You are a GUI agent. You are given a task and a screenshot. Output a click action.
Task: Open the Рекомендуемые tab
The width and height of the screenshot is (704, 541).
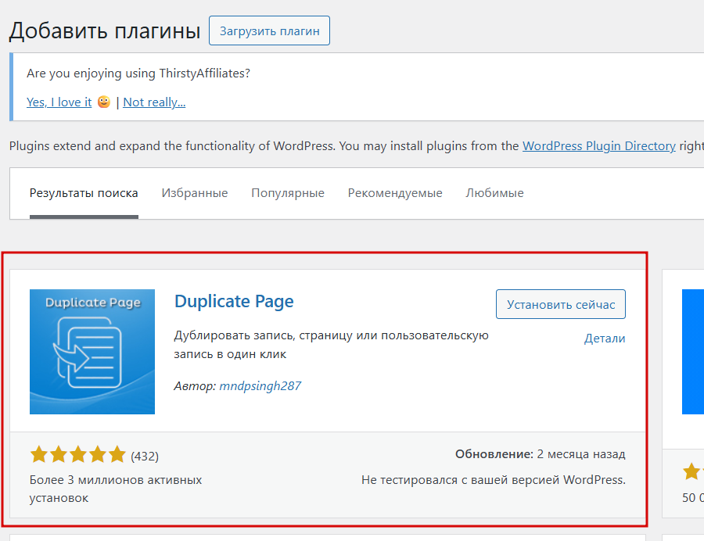point(395,193)
